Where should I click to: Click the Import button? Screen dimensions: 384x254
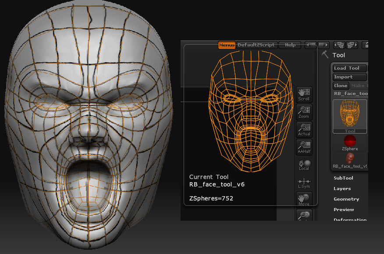350,77
